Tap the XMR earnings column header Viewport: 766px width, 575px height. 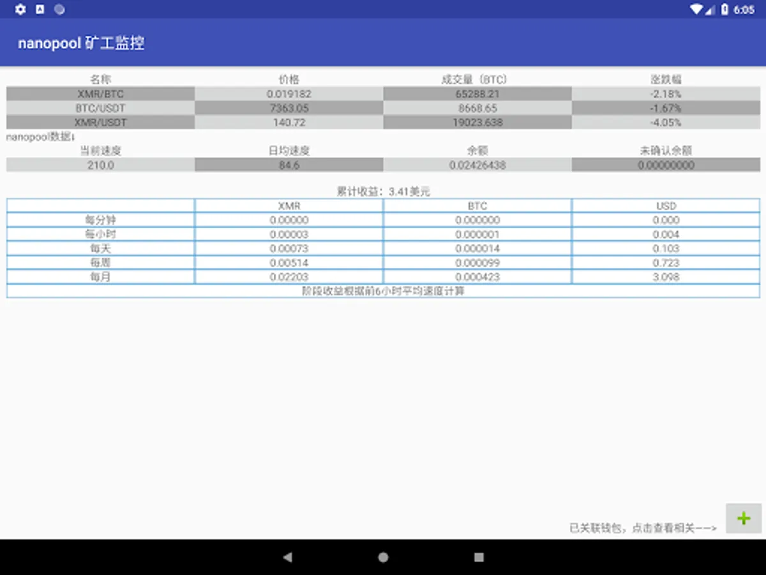coord(289,206)
